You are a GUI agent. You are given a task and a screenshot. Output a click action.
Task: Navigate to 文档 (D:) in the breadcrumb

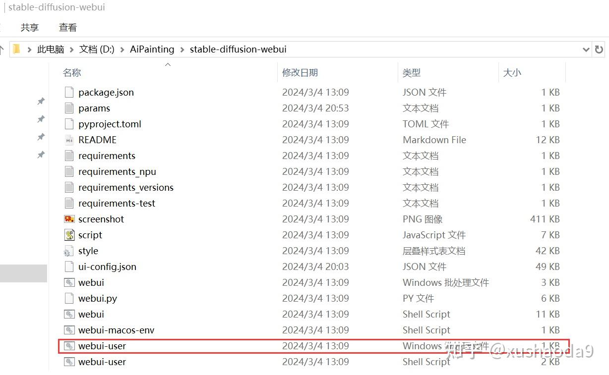[x=97, y=50]
